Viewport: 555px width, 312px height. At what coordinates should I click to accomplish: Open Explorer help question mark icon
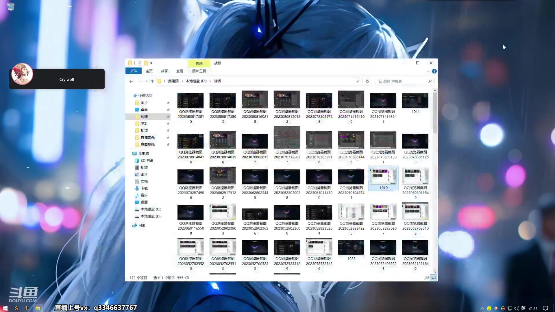pyautogui.click(x=434, y=71)
